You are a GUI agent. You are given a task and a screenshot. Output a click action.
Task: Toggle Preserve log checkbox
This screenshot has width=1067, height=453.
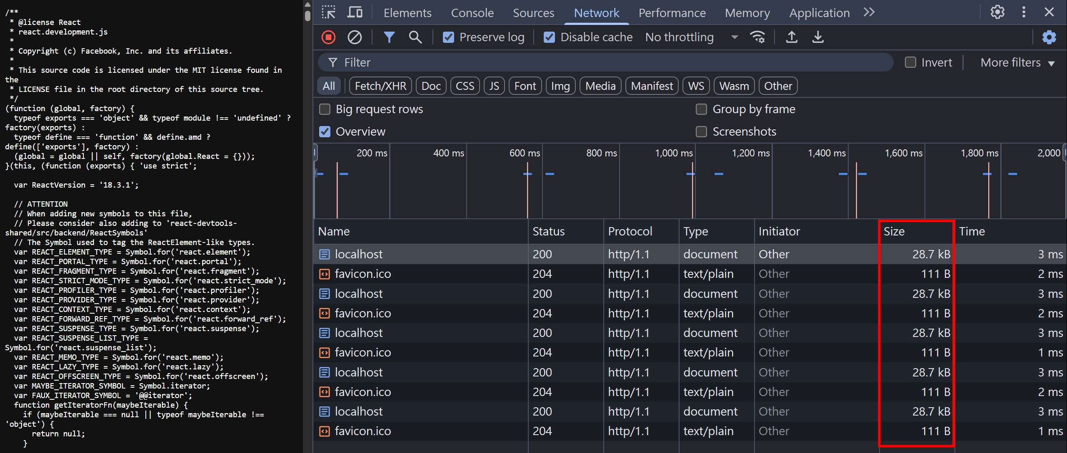(x=448, y=37)
